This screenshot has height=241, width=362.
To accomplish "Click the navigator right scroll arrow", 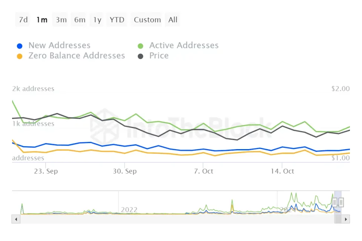I will pos(346,219).
